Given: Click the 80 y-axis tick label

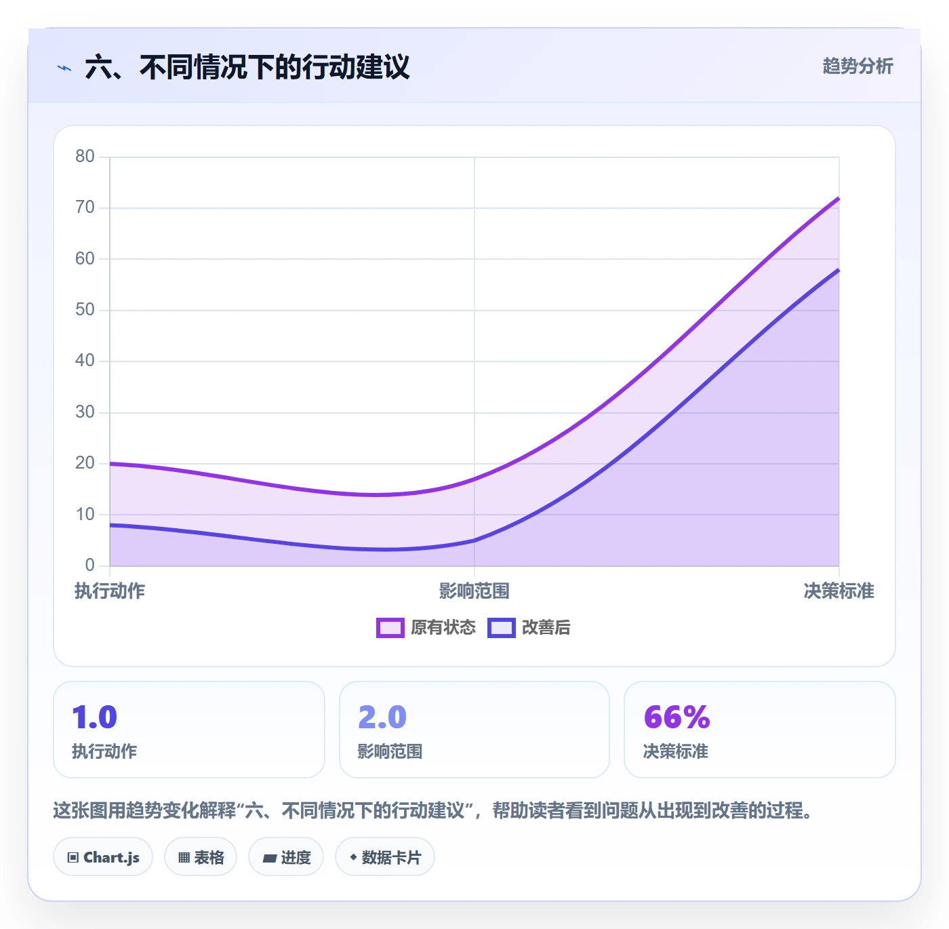Looking at the screenshot, I should click(85, 157).
